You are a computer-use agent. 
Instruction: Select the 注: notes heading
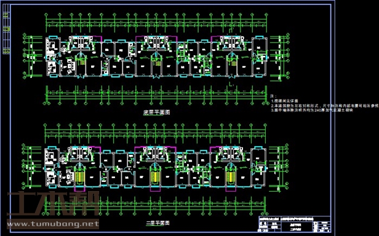tap(273, 96)
